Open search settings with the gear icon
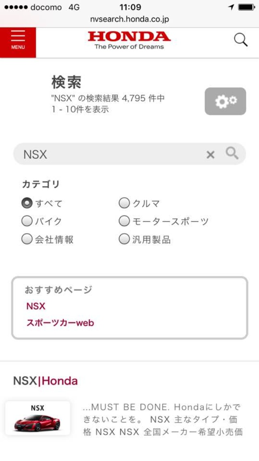The image size is (259, 461). pyautogui.click(x=226, y=102)
